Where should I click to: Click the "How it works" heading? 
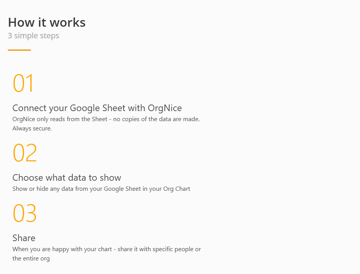pos(47,22)
